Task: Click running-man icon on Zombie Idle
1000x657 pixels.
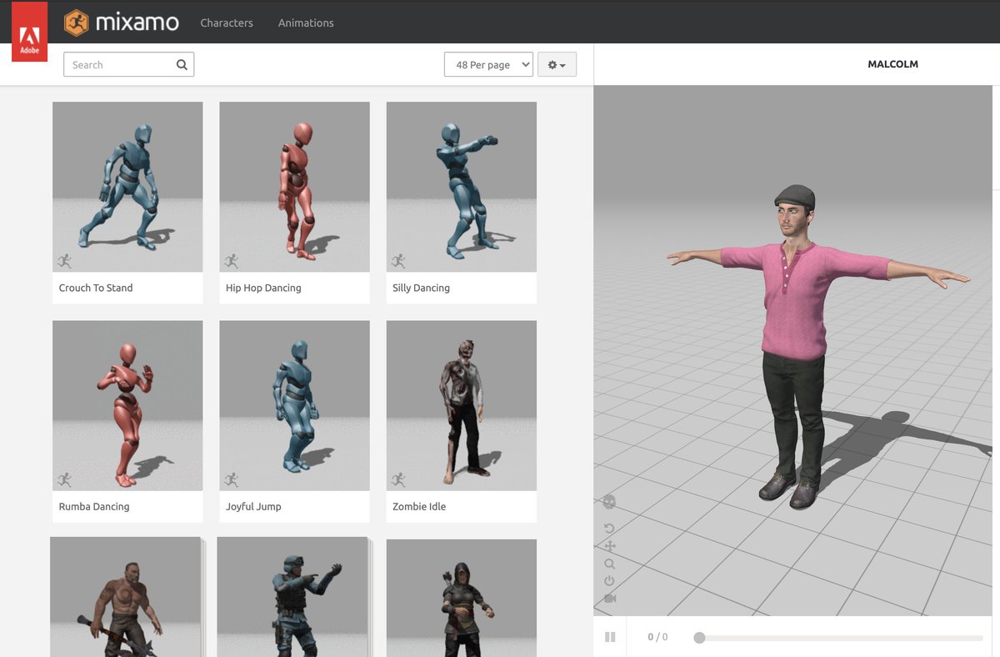Action: pyautogui.click(x=398, y=479)
